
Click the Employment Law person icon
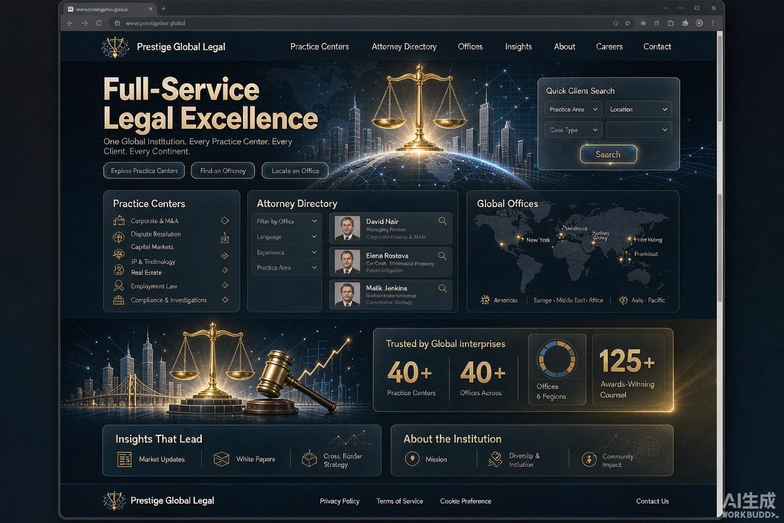[119, 286]
